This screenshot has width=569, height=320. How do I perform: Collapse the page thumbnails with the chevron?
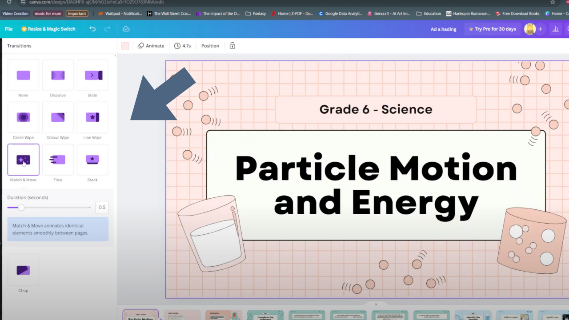click(376, 304)
